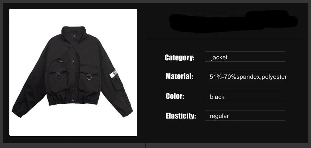Image resolution: width=311 pixels, height=148 pixels.
Task: Click the small chest label on jacket
Action: click(63, 61)
